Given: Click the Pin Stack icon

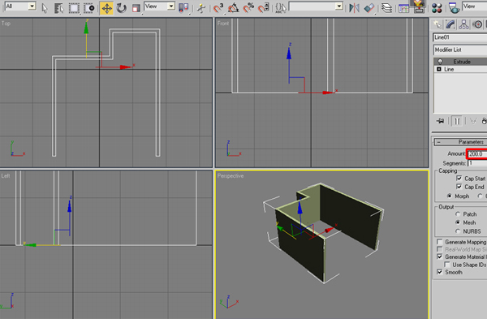Looking at the screenshot, I should point(441,121).
